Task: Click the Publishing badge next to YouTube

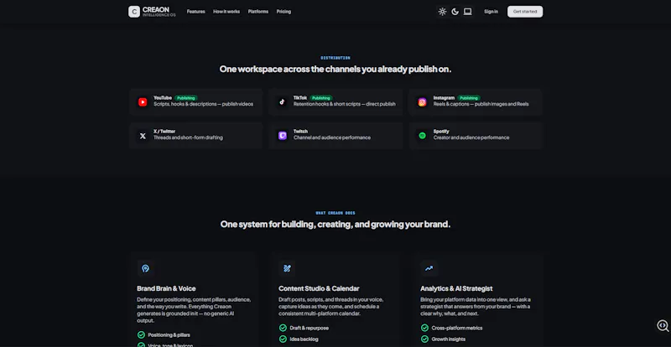Action: [x=186, y=98]
